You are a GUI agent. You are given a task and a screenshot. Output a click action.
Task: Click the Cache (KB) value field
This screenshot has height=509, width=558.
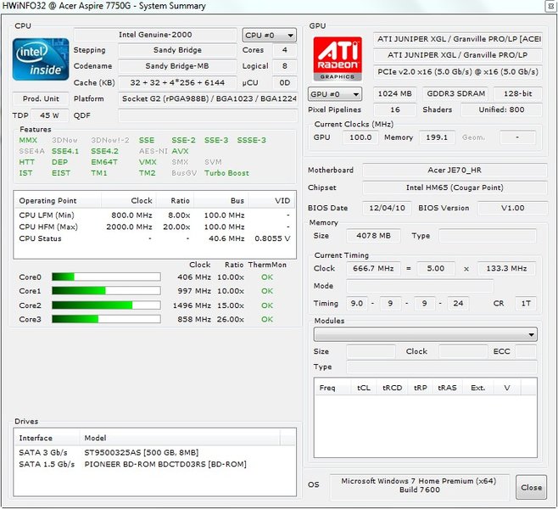[177, 82]
